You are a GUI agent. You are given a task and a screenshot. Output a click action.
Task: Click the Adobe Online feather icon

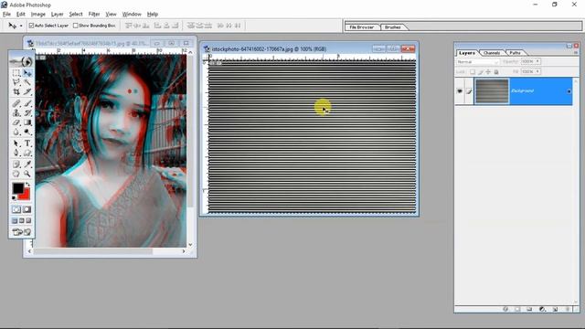pyautogui.click(x=21, y=61)
